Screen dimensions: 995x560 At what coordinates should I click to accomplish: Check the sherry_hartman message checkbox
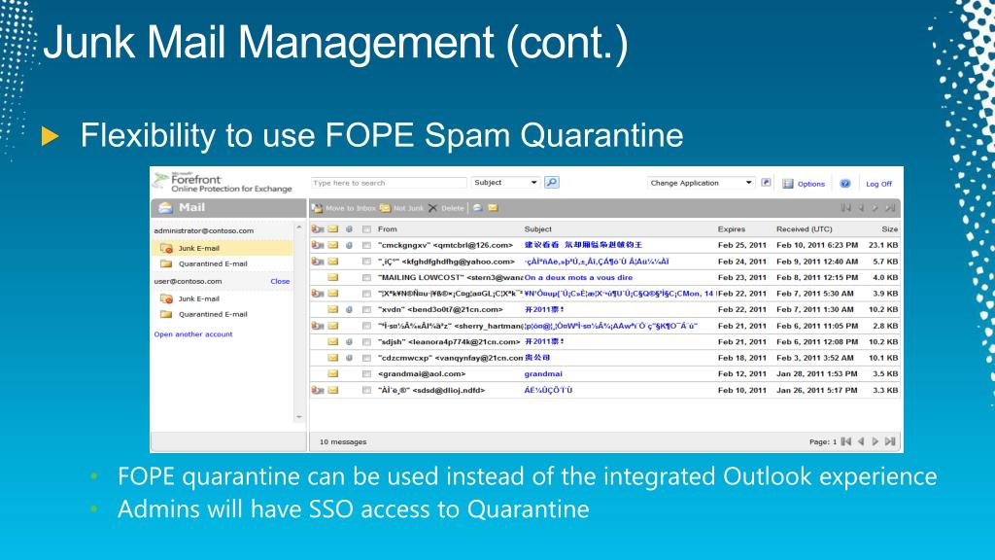point(366,326)
